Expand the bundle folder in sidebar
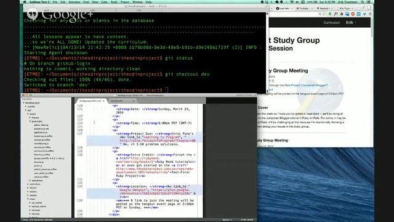The image size is (394, 222). tap(26, 107)
